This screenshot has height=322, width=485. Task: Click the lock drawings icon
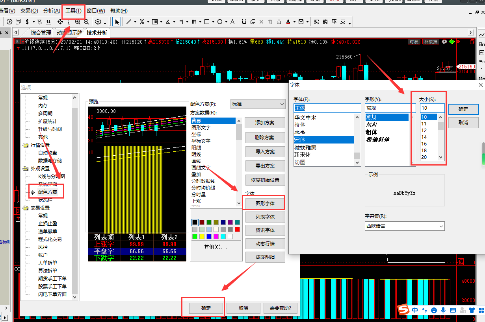coord(279,22)
